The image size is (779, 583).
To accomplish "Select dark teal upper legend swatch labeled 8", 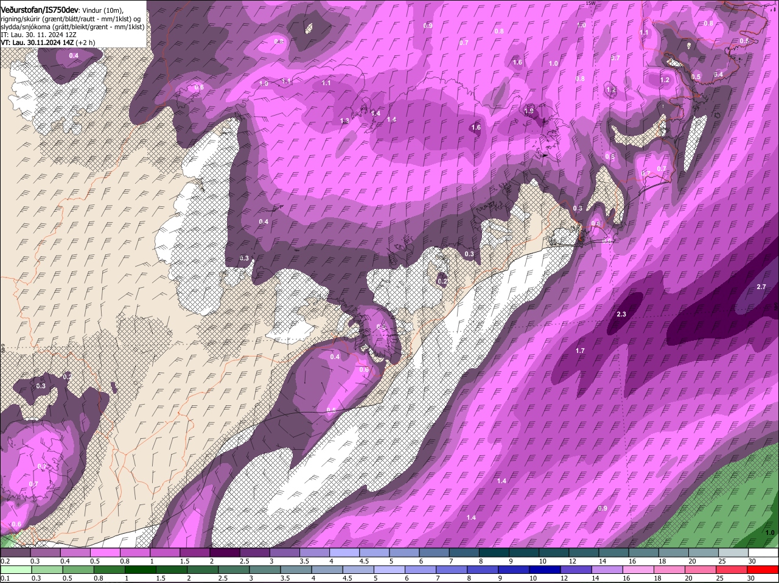I will click(494, 553).
